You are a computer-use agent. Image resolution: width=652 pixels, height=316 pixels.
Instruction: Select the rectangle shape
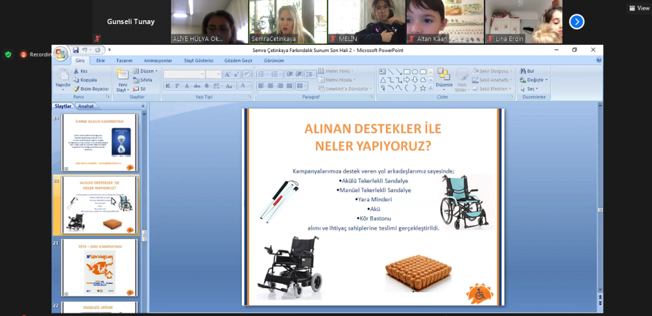(407, 72)
